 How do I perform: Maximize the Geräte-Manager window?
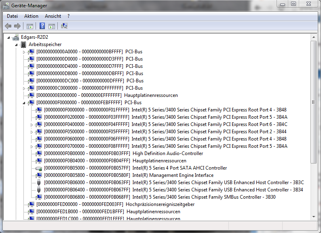click(294, 4)
